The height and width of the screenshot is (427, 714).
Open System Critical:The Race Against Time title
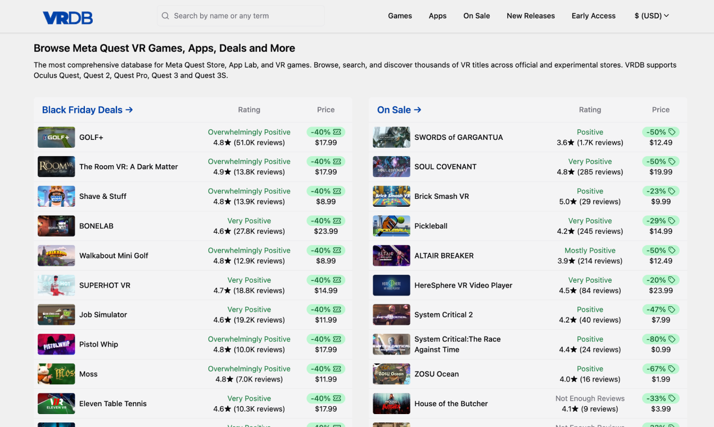pos(457,344)
